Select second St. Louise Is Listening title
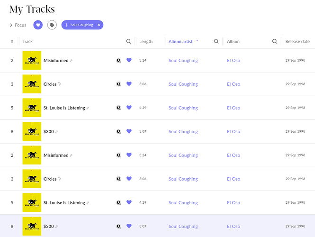 pos(64,203)
